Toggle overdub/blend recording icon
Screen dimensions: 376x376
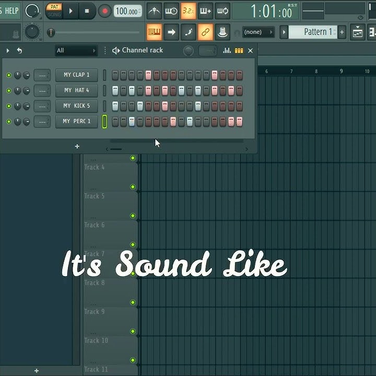(x=206, y=11)
